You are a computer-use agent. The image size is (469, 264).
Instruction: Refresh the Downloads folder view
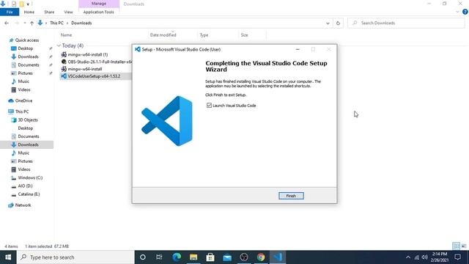pos(338,23)
